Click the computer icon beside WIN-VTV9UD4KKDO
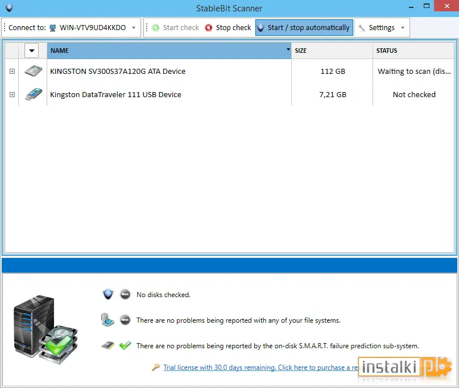 [x=53, y=28]
